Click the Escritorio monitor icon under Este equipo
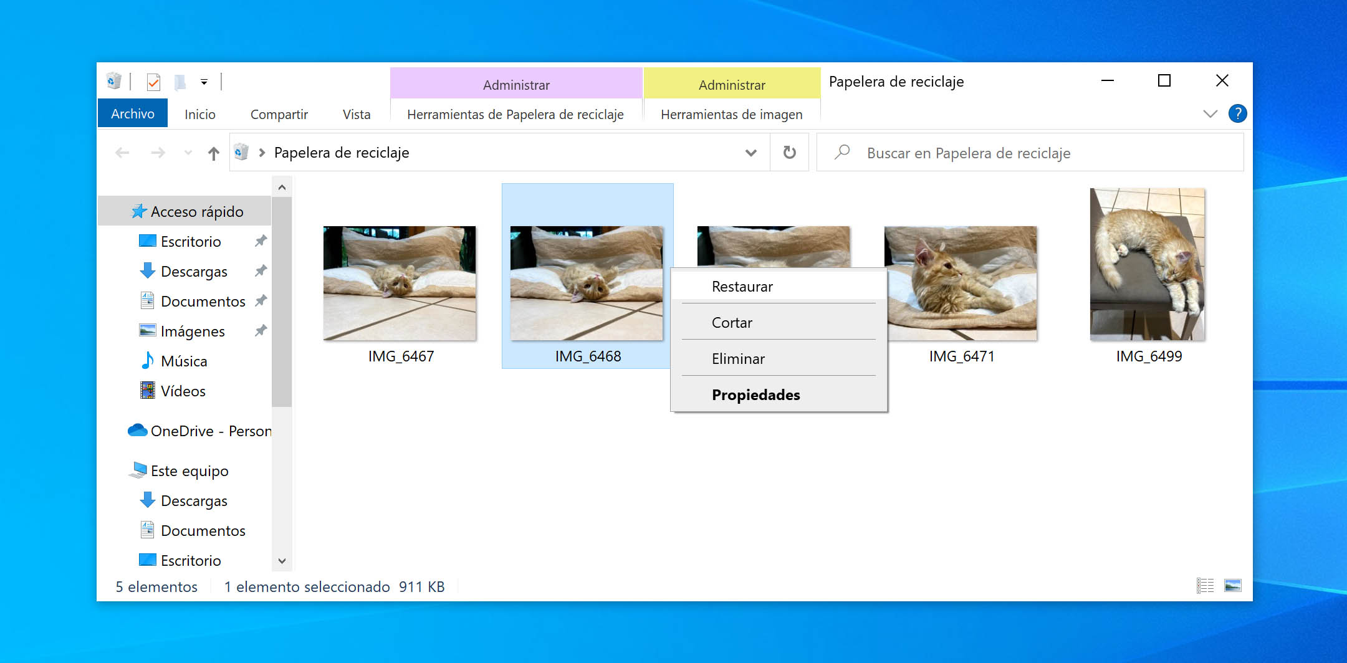1347x663 pixels. 148,560
